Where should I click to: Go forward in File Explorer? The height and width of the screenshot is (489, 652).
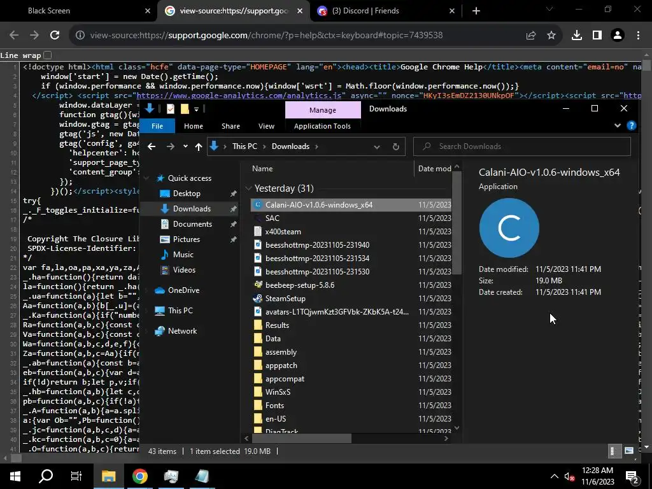click(x=171, y=146)
